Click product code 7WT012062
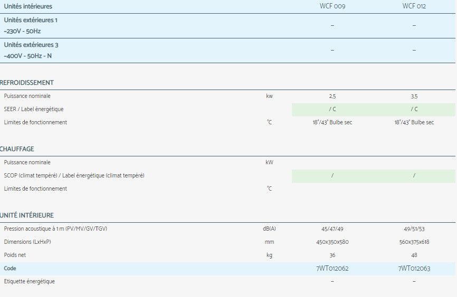 click(332, 269)
